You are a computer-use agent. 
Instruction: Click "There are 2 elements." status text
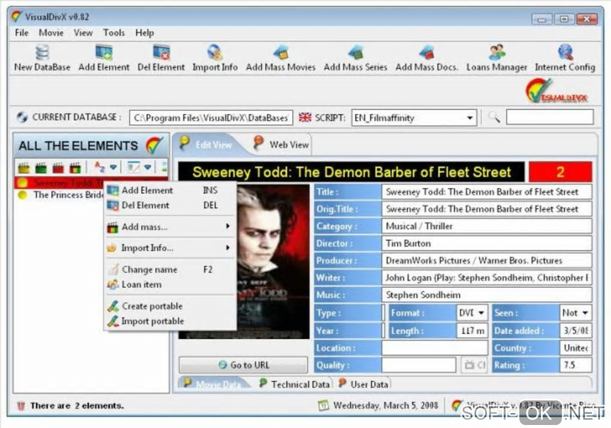pyautogui.click(x=77, y=406)
